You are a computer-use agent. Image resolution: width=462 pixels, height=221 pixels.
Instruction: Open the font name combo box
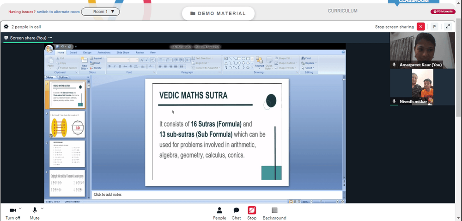118,60
